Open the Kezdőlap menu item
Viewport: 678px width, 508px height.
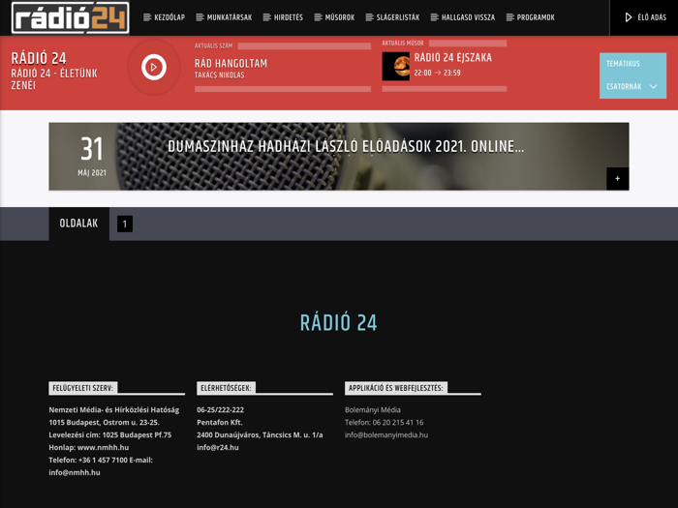click(165, 17)
